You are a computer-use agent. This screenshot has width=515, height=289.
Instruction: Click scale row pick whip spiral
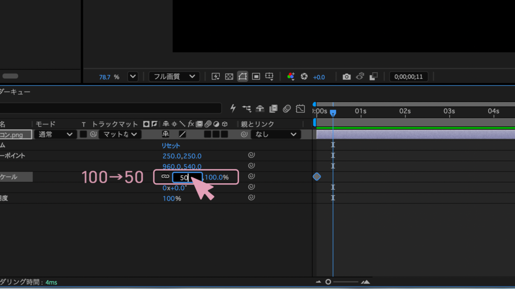(251, 176)
